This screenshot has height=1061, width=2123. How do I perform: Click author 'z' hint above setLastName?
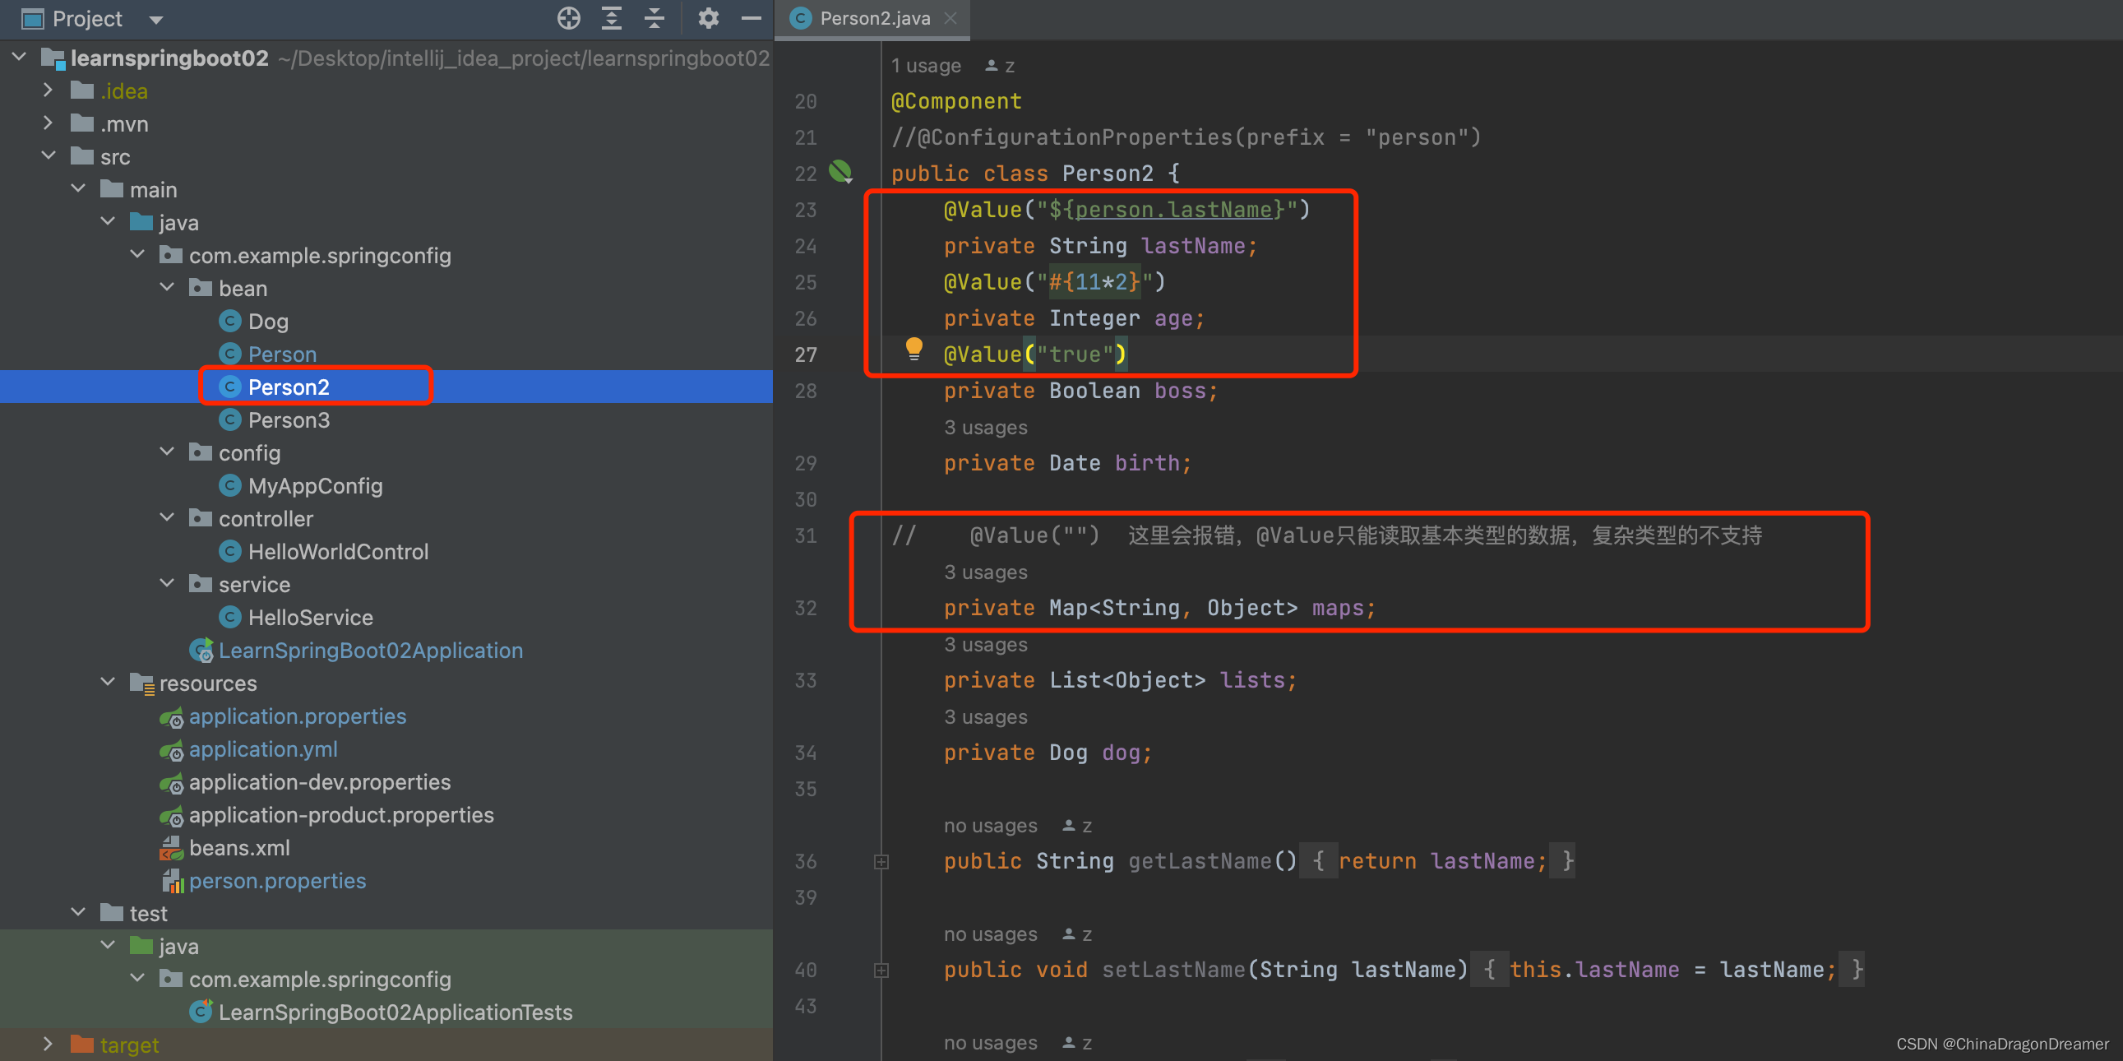[x=1079, y=935]
